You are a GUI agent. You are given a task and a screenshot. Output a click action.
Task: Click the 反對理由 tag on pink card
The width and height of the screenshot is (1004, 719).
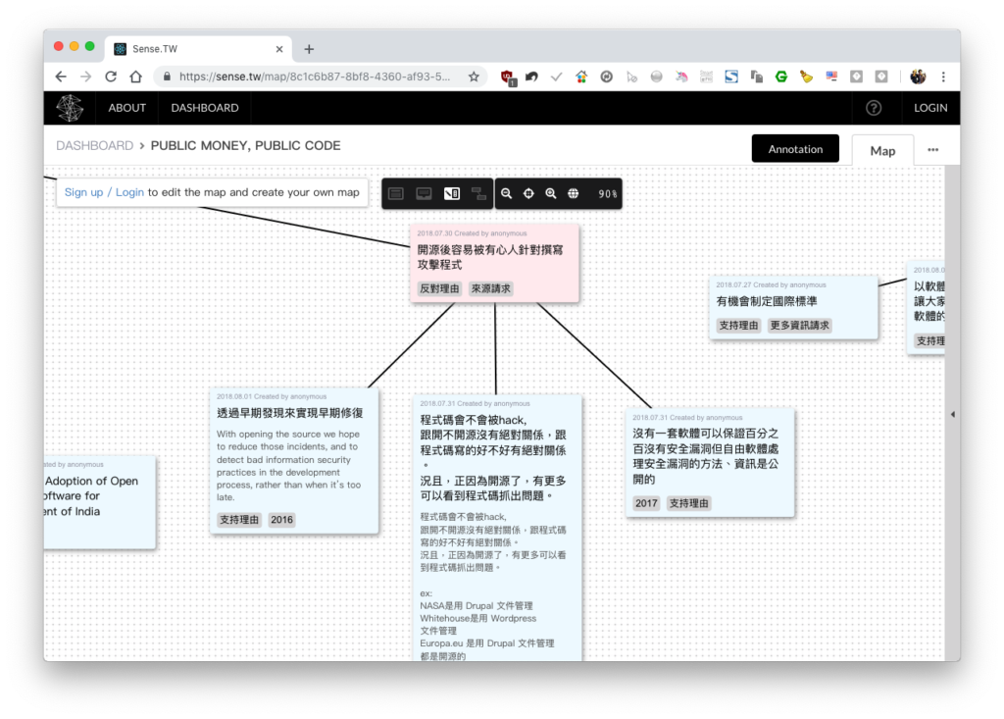point(439,288)
